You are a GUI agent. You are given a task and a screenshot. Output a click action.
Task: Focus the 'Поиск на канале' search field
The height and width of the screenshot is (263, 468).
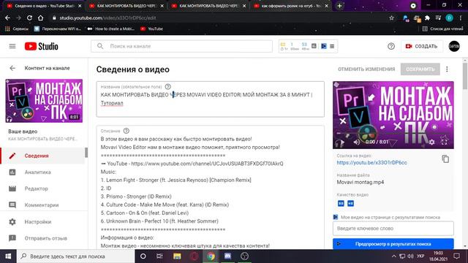[182, 46]
